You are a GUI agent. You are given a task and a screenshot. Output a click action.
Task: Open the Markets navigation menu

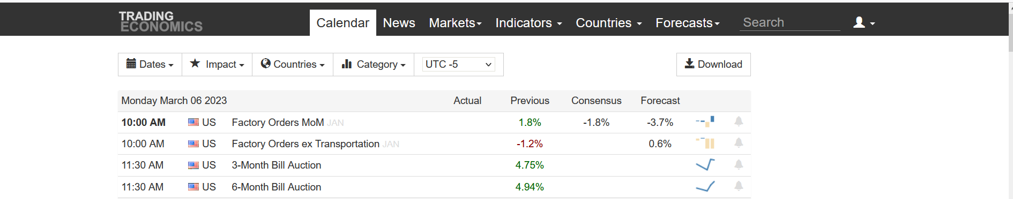click(455, 23)
